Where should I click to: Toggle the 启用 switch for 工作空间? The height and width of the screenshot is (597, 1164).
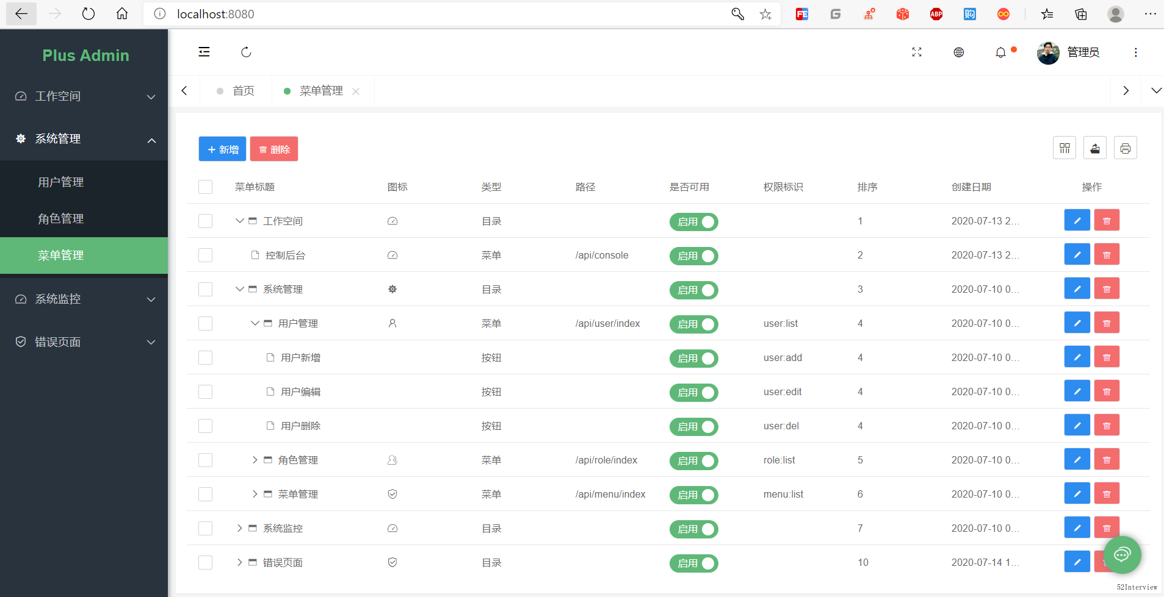pyautogui.click(x=693, y=222)
